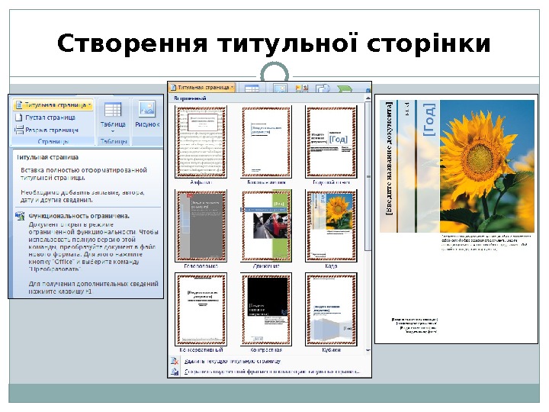Select the Таблицы group label
Viewport: 549px width, 412px height.
click(x=114, y=141)
